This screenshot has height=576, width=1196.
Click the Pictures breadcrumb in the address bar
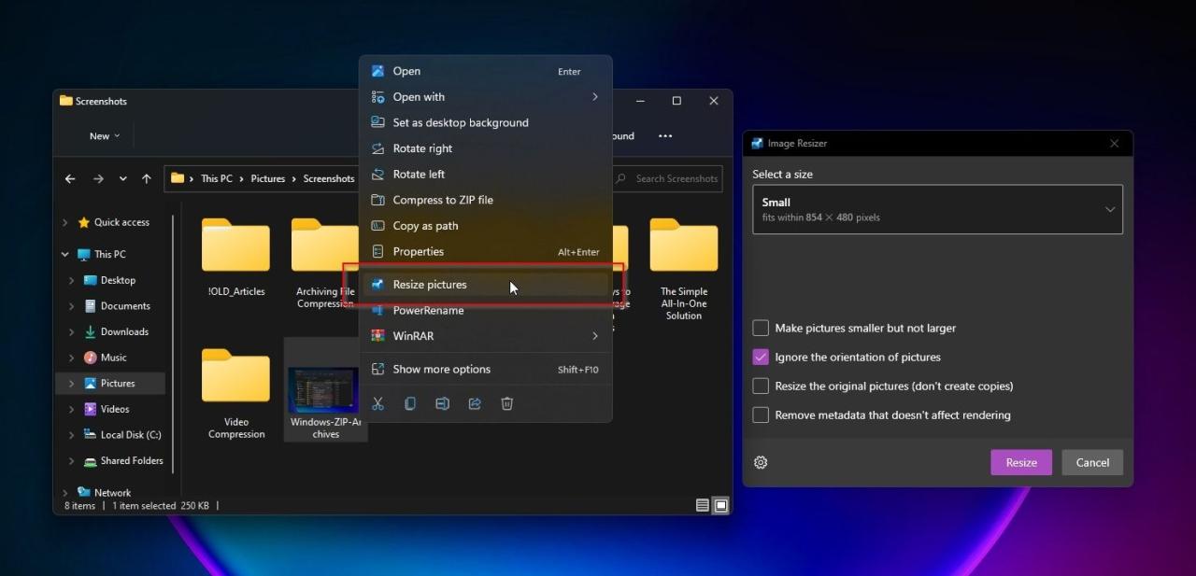click(x=268, y=178)
